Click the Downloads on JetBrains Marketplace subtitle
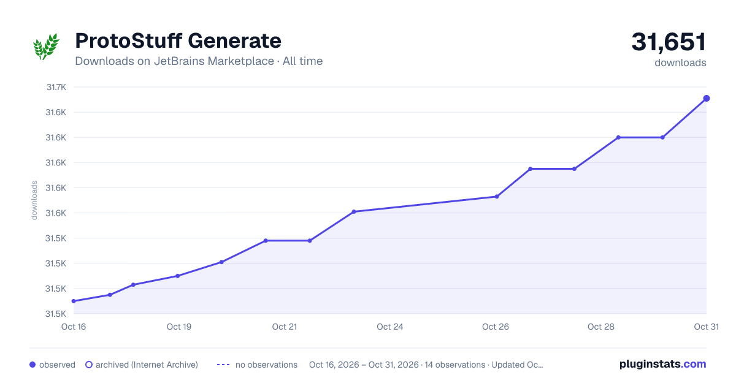 tap(199, 61)
